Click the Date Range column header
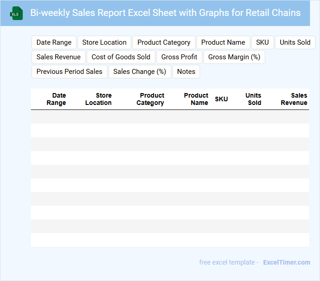 click(57, 99)
